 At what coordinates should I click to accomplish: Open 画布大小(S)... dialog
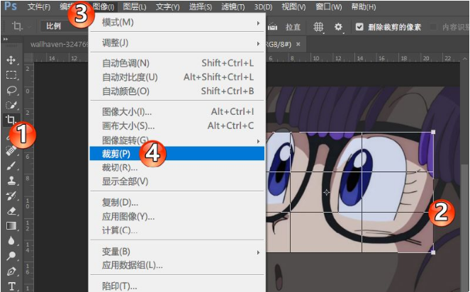177,125
